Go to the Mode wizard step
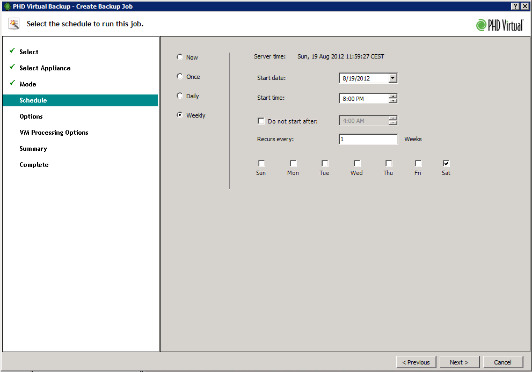This screenshot has width=532, height=372. click(x=28, y=84)
